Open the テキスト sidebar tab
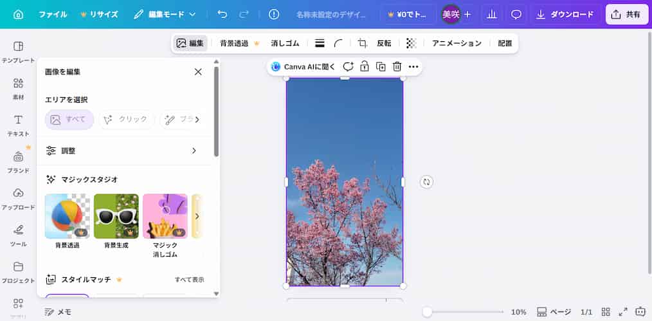The width and height of the screenshot is (652, 321). pos(18,125)
